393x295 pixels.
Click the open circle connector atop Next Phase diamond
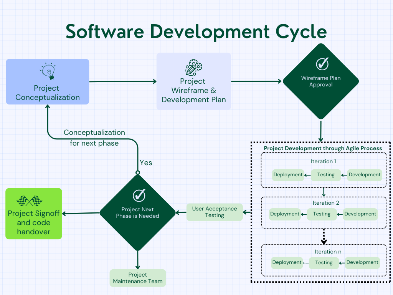[138, 172]
